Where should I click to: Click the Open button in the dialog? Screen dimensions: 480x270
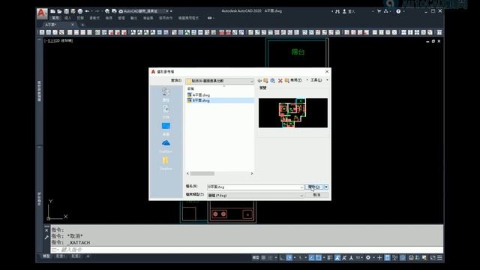point(314,187)
